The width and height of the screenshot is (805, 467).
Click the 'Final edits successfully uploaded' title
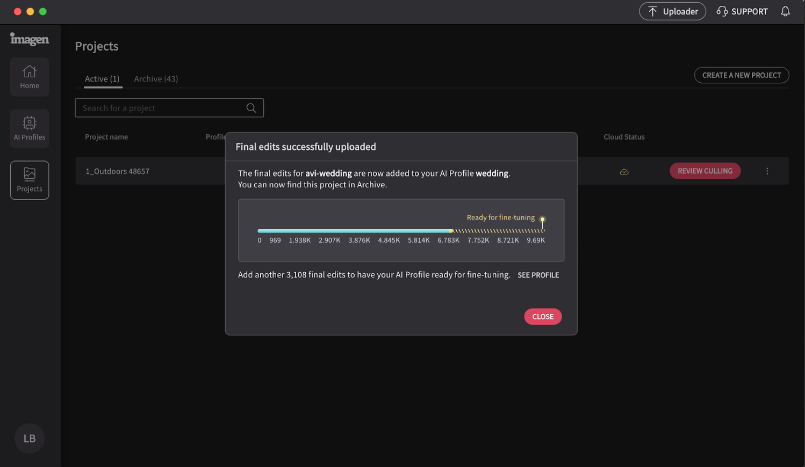click(306, 147)
